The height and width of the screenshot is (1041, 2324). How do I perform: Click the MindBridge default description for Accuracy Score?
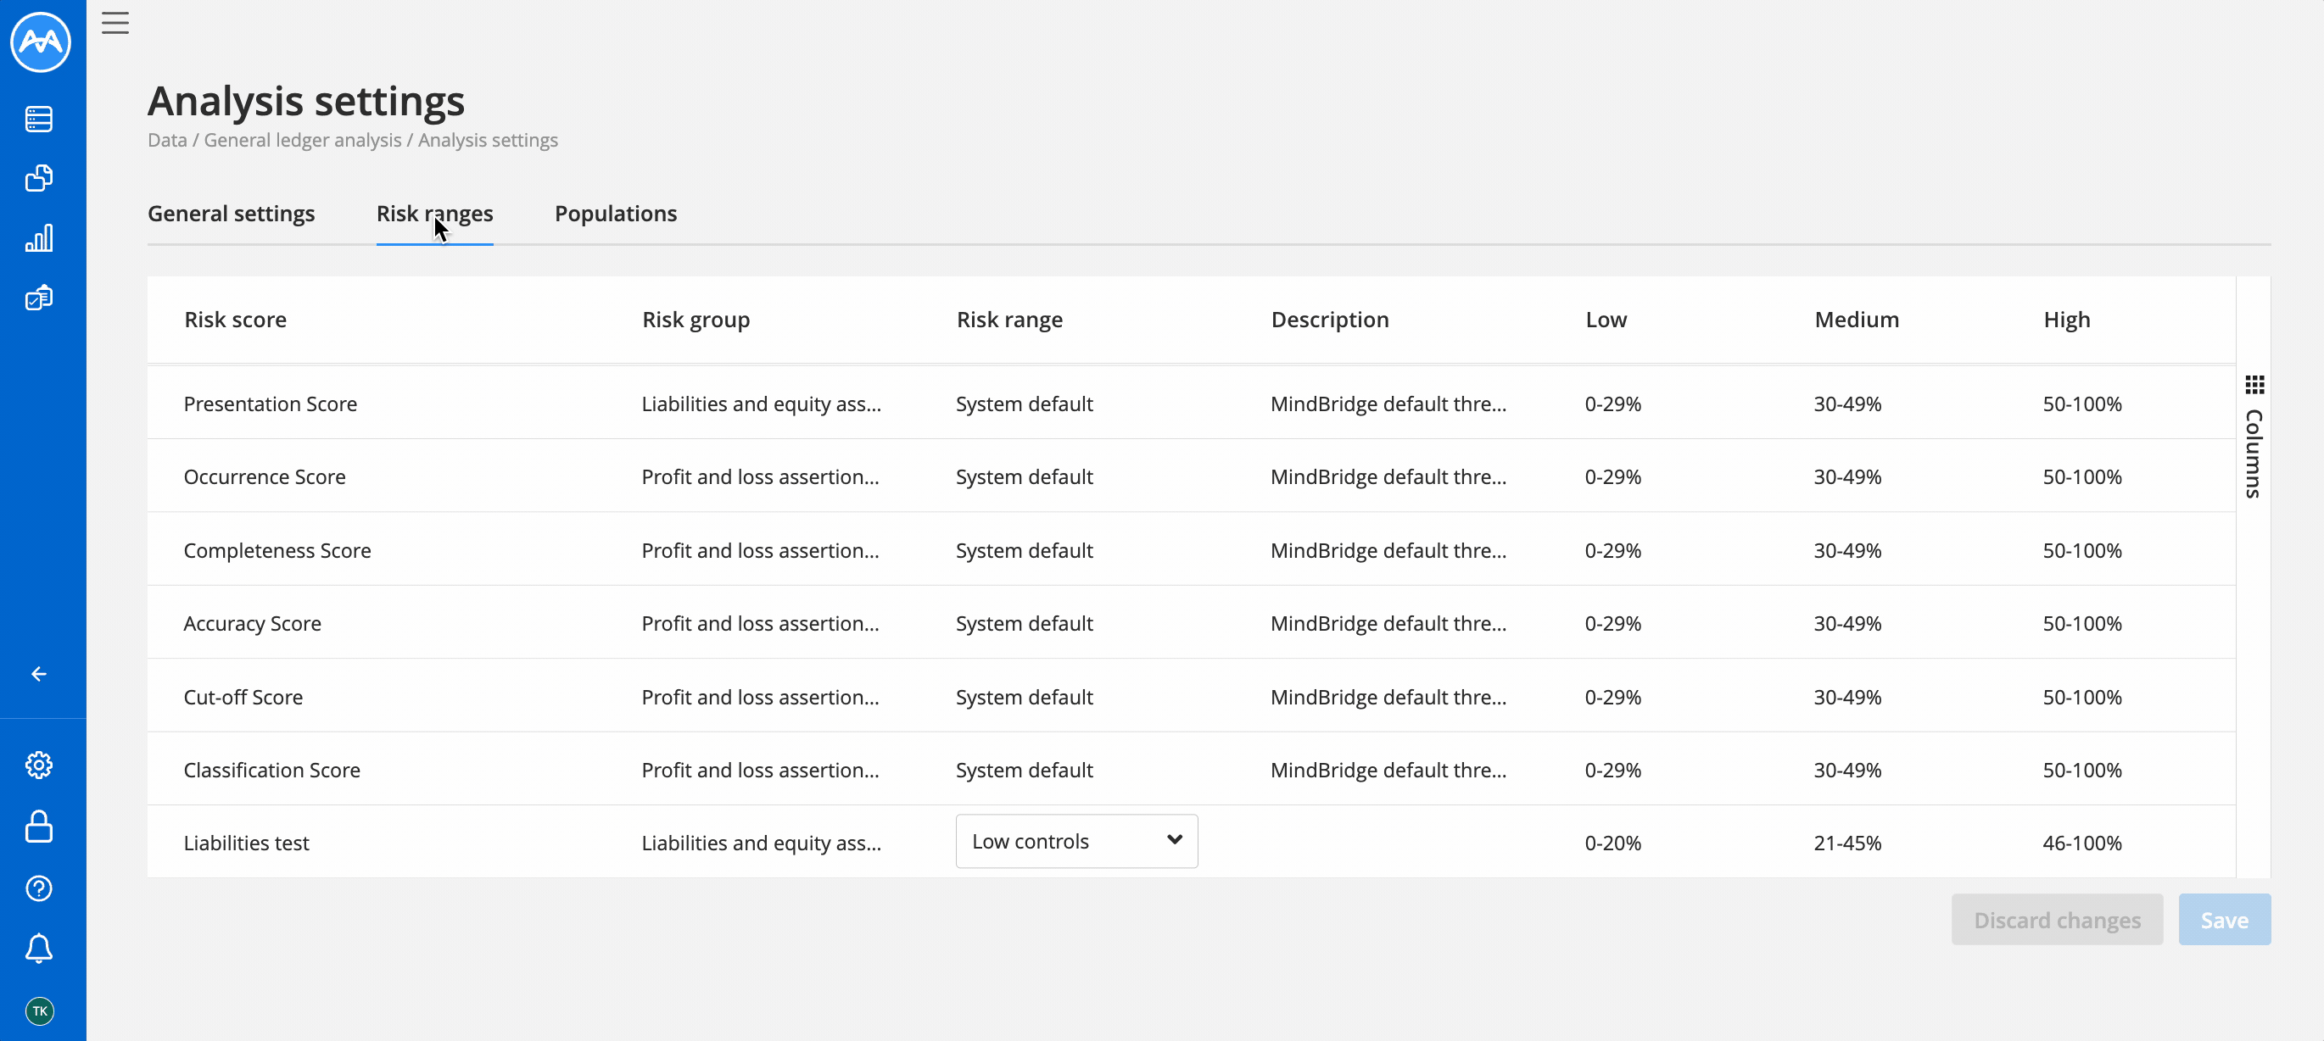pyautogui.click(x=1388, y=623)
